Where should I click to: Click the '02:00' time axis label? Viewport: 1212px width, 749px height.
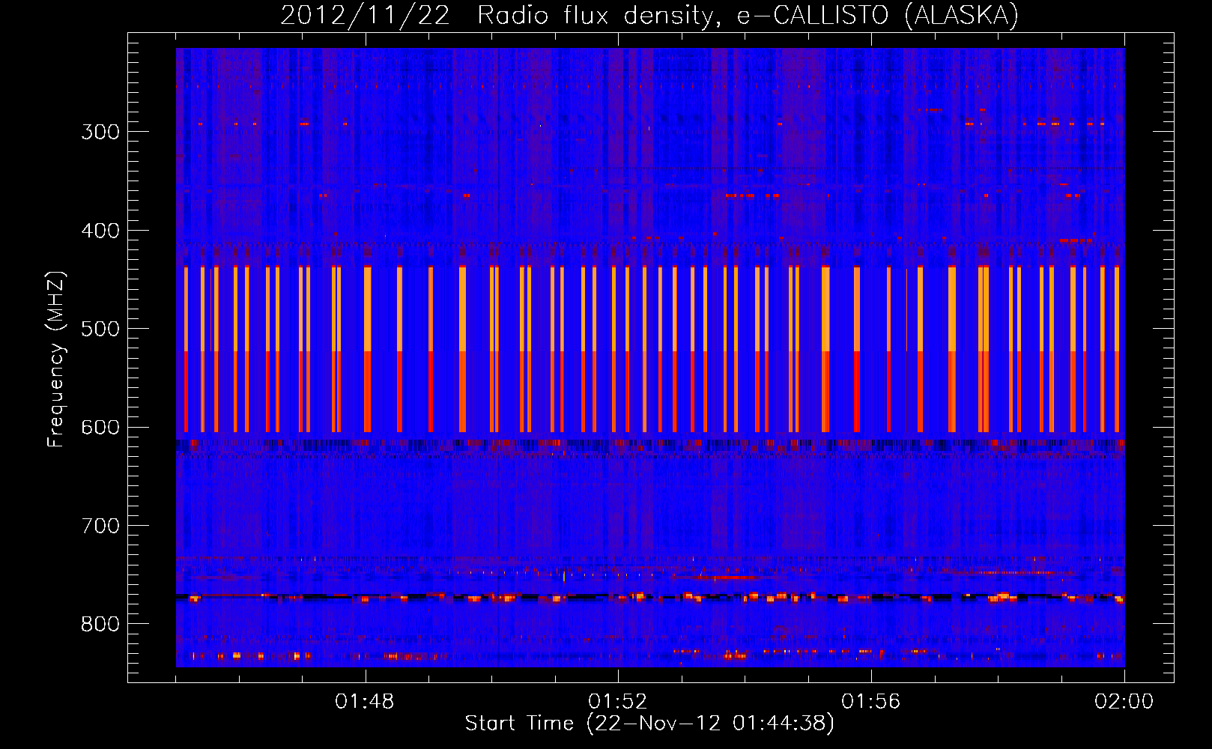tap(1124, 702)
